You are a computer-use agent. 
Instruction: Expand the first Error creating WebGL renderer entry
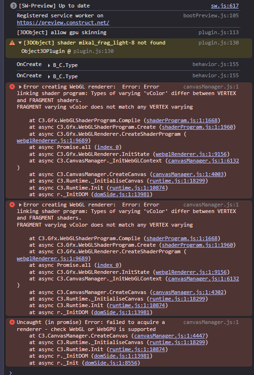(20, 87)
